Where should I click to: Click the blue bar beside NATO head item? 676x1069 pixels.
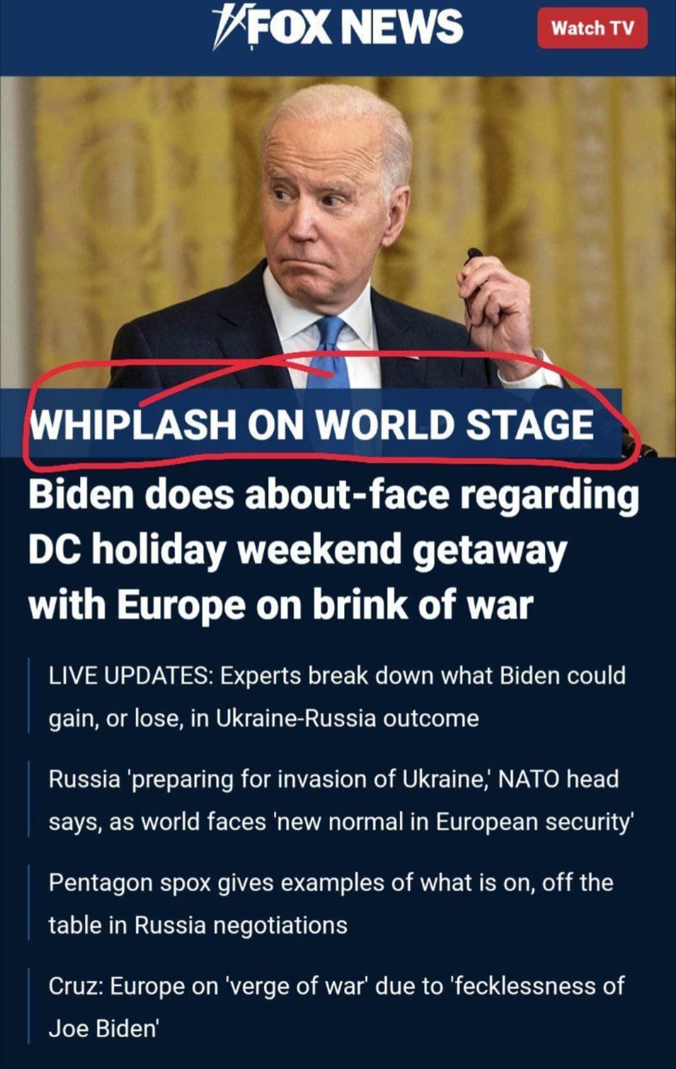coord(29,799)
